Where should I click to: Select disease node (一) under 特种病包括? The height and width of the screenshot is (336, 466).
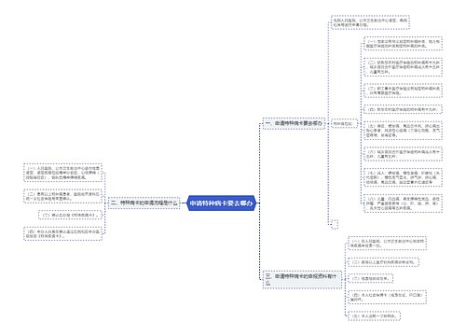point(403,43)
